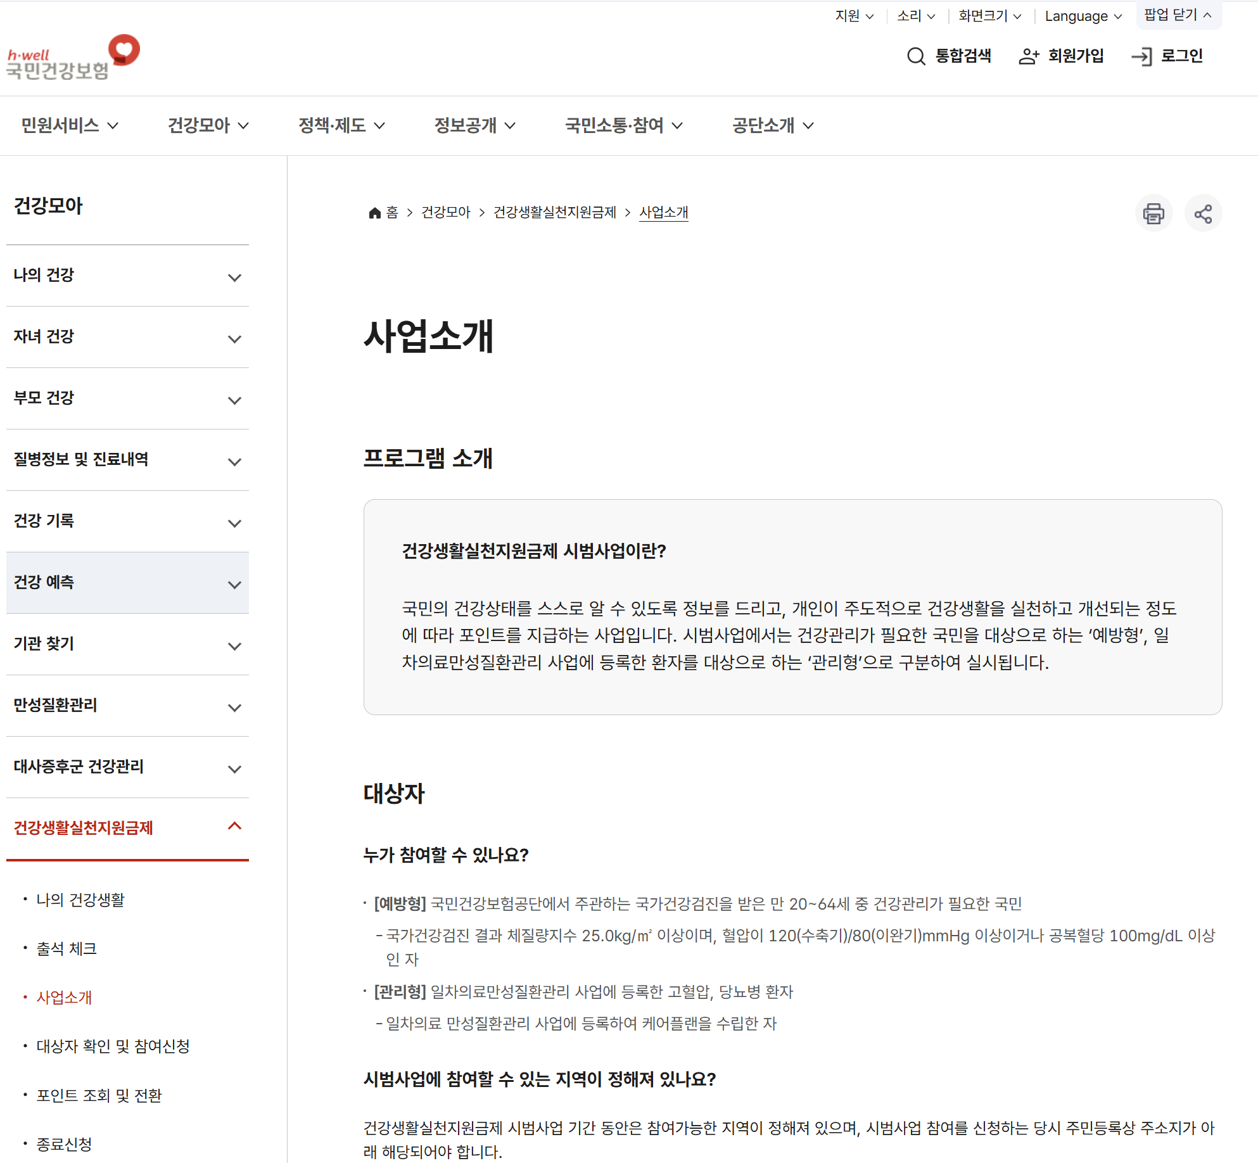This screenshot has height=1163, width=1258.
Task: Open the 민원서비스 main menu
Action: point(69,125)
